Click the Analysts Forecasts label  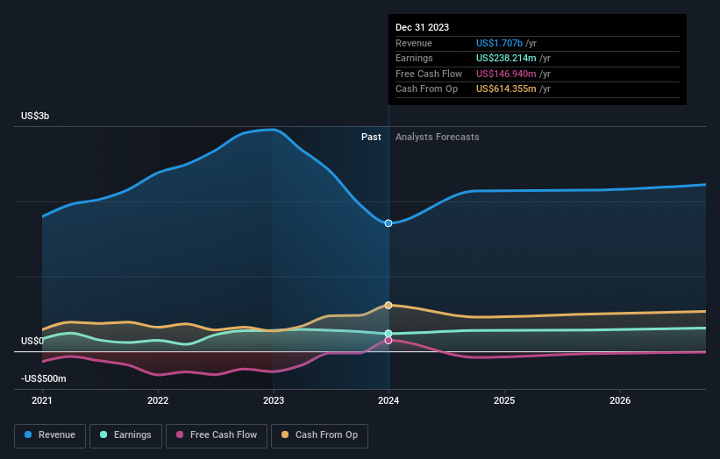tap(437, 137)
